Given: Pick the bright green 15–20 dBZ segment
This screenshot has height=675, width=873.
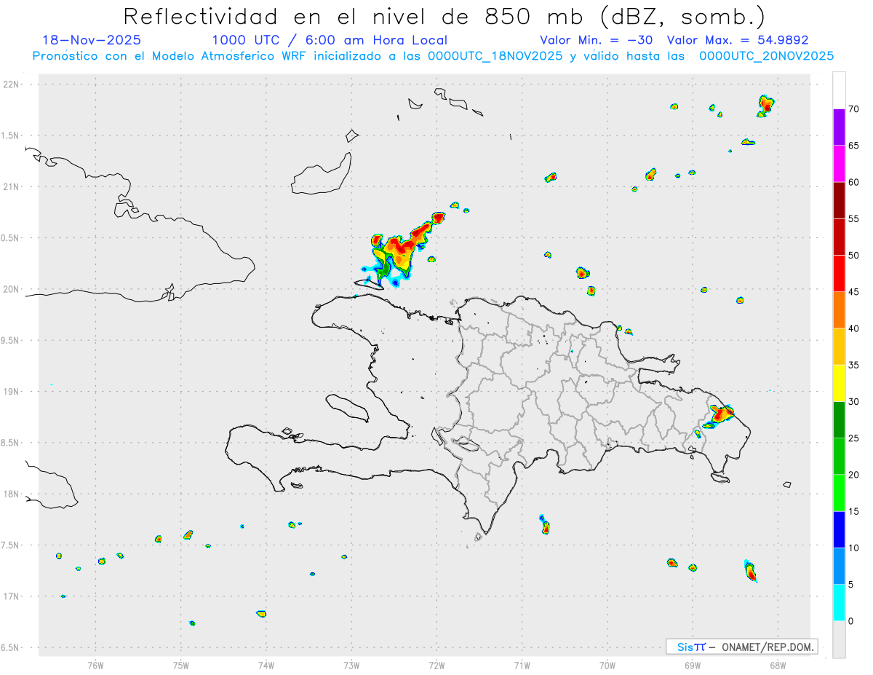Looking at the screenshot, I should [839, 493].
